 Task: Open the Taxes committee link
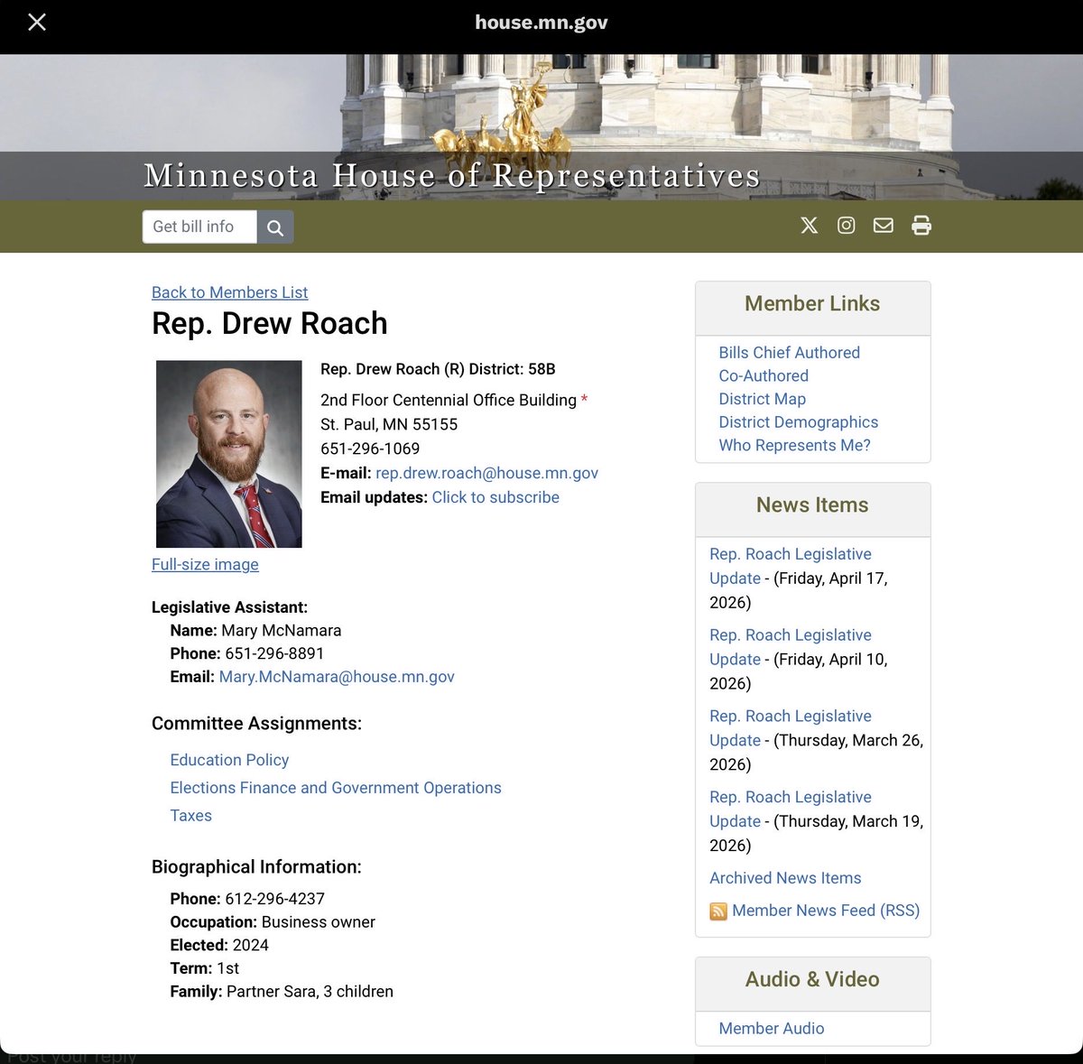[191, 816]
